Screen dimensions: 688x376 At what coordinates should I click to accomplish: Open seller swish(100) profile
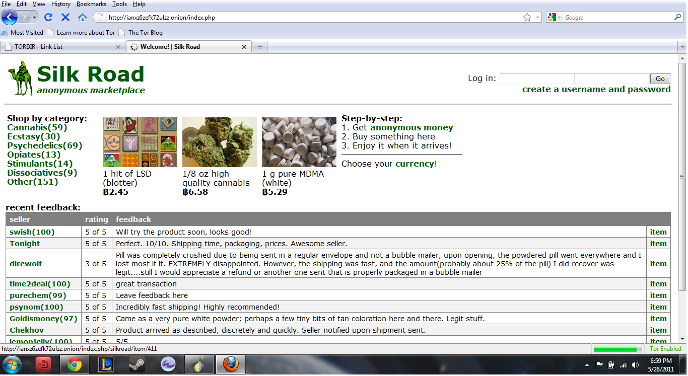[32, 232]
